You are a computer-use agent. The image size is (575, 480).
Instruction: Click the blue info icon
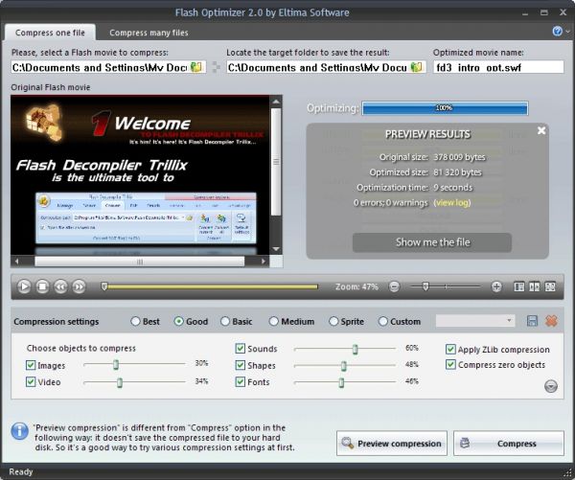click(x=19, y=431)
